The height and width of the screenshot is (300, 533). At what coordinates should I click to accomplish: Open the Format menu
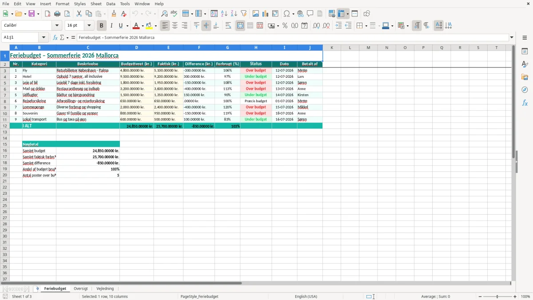tap(63, 4)
